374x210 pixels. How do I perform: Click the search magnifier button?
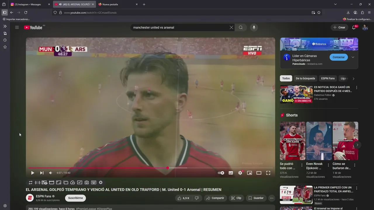[241, 27]
